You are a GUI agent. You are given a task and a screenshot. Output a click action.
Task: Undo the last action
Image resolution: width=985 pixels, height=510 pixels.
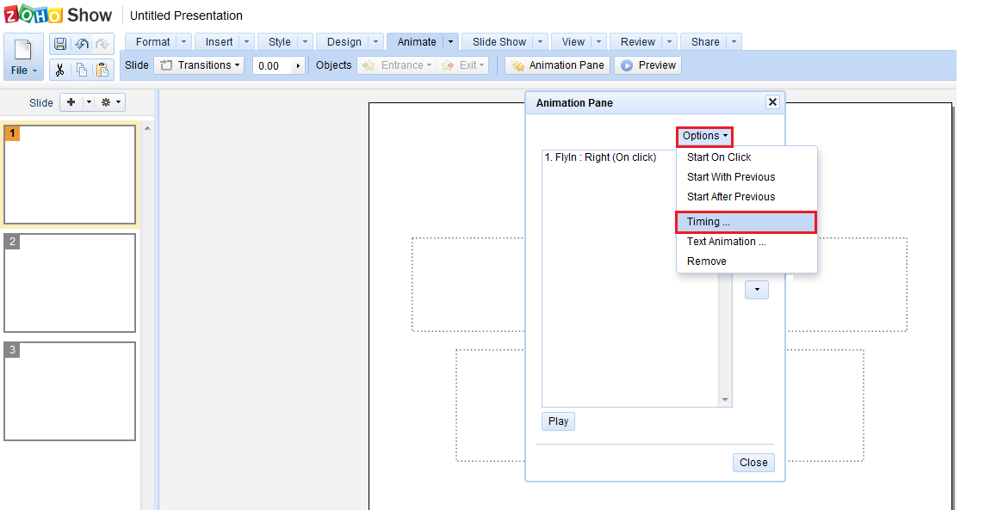[82, 44]
